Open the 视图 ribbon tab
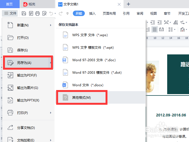The image size is (189, 142). (154, 14)
